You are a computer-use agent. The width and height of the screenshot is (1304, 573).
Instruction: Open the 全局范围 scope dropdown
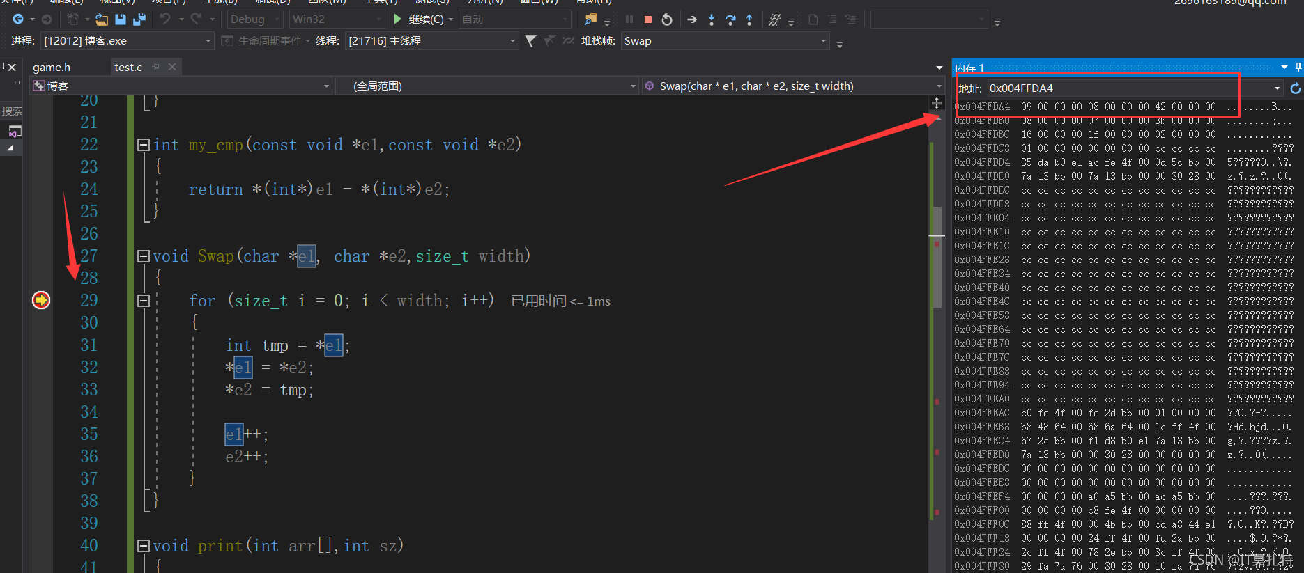(x=486, y=86)
